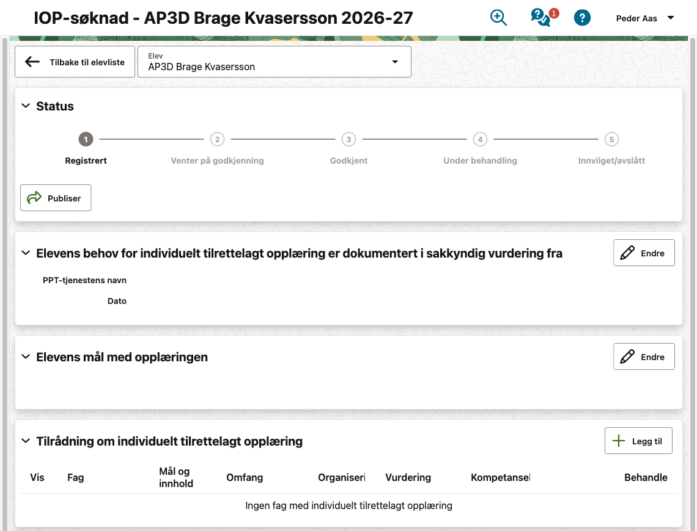Select status step 5 Innvilget/avslått
Viewport: 697px width, 531px height.
point(611,139)
